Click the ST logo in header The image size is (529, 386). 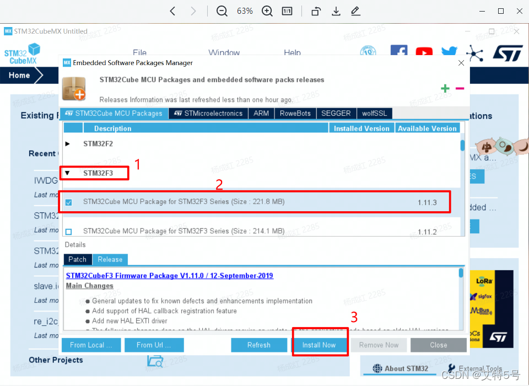[508, 53]
